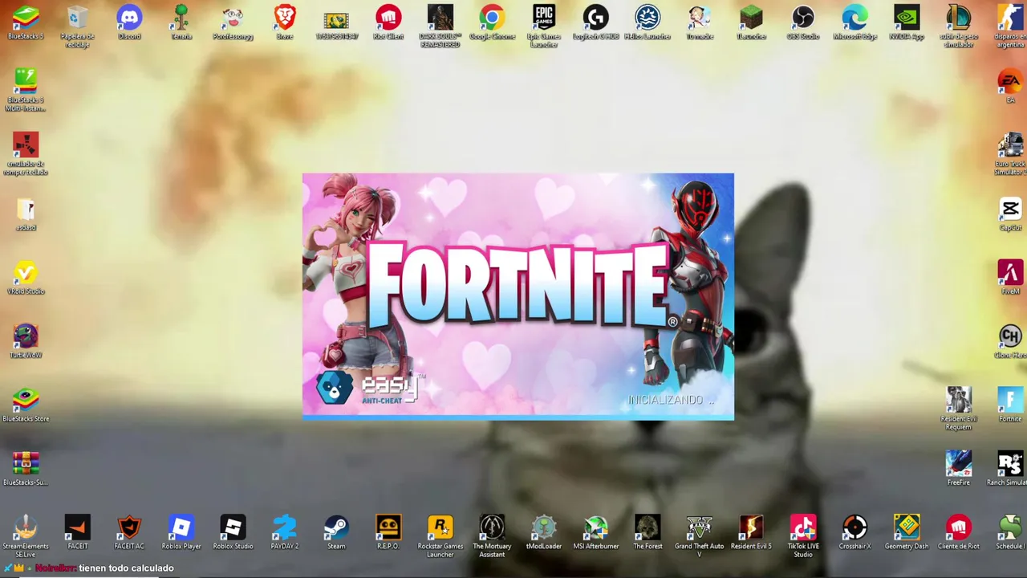The image size is (1027, 578).
Task: Select the Fortnite desktop shortcut
Action: point(1010,405)
